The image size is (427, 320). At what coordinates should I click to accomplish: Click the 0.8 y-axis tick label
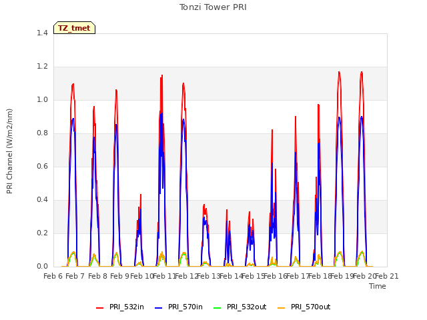[42, 133]
